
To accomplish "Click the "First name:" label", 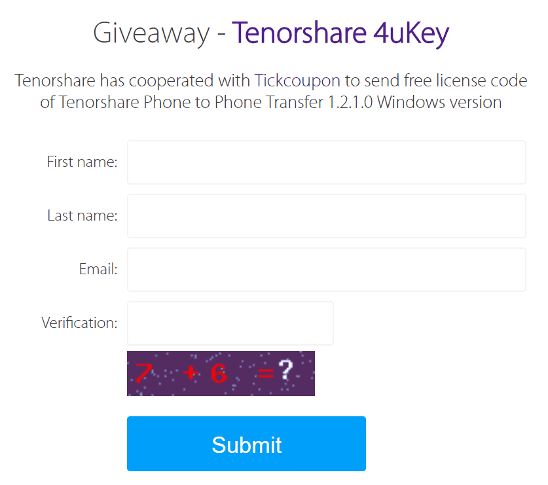I will pos(82,162).
